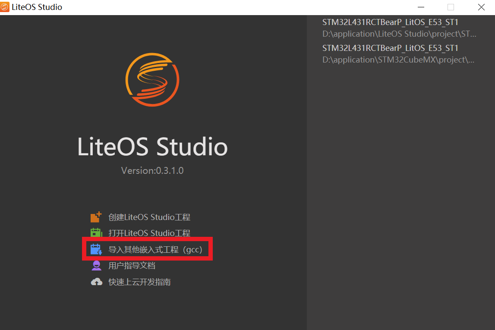
Task: Open the user guide document (用户指导文档)
Action: pos(132,266)
